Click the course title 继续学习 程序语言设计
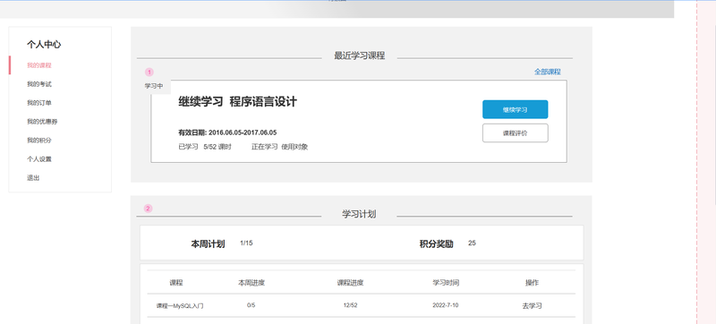 (x=237, y=101)
